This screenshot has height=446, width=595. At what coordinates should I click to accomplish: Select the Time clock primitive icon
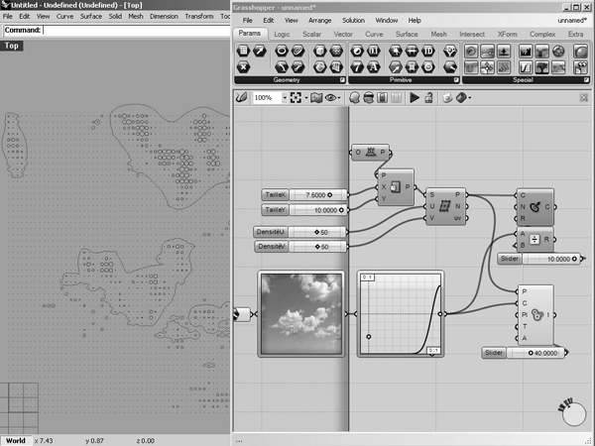click(x=428, y=67)
